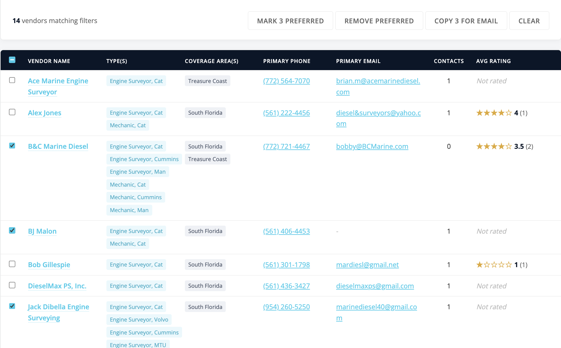Clear the current vendor selection
The image size is (561, 348).
(x=529, y=21)
